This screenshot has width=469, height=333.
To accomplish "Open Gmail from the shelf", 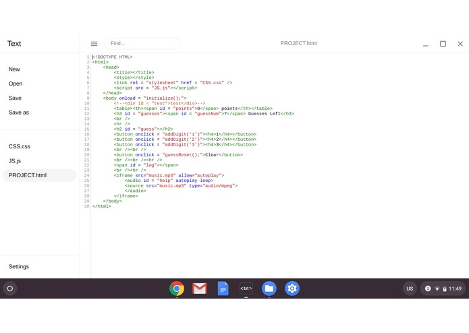I will point(200,289).
